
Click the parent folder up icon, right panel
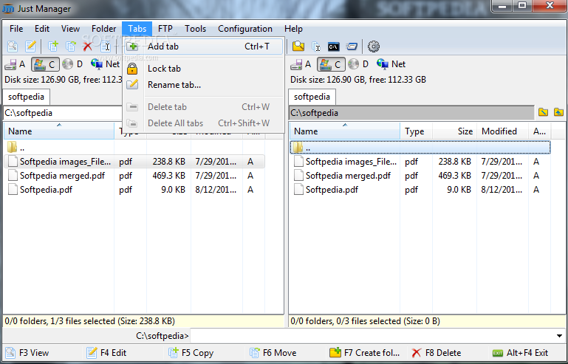[x=558, y=112]
